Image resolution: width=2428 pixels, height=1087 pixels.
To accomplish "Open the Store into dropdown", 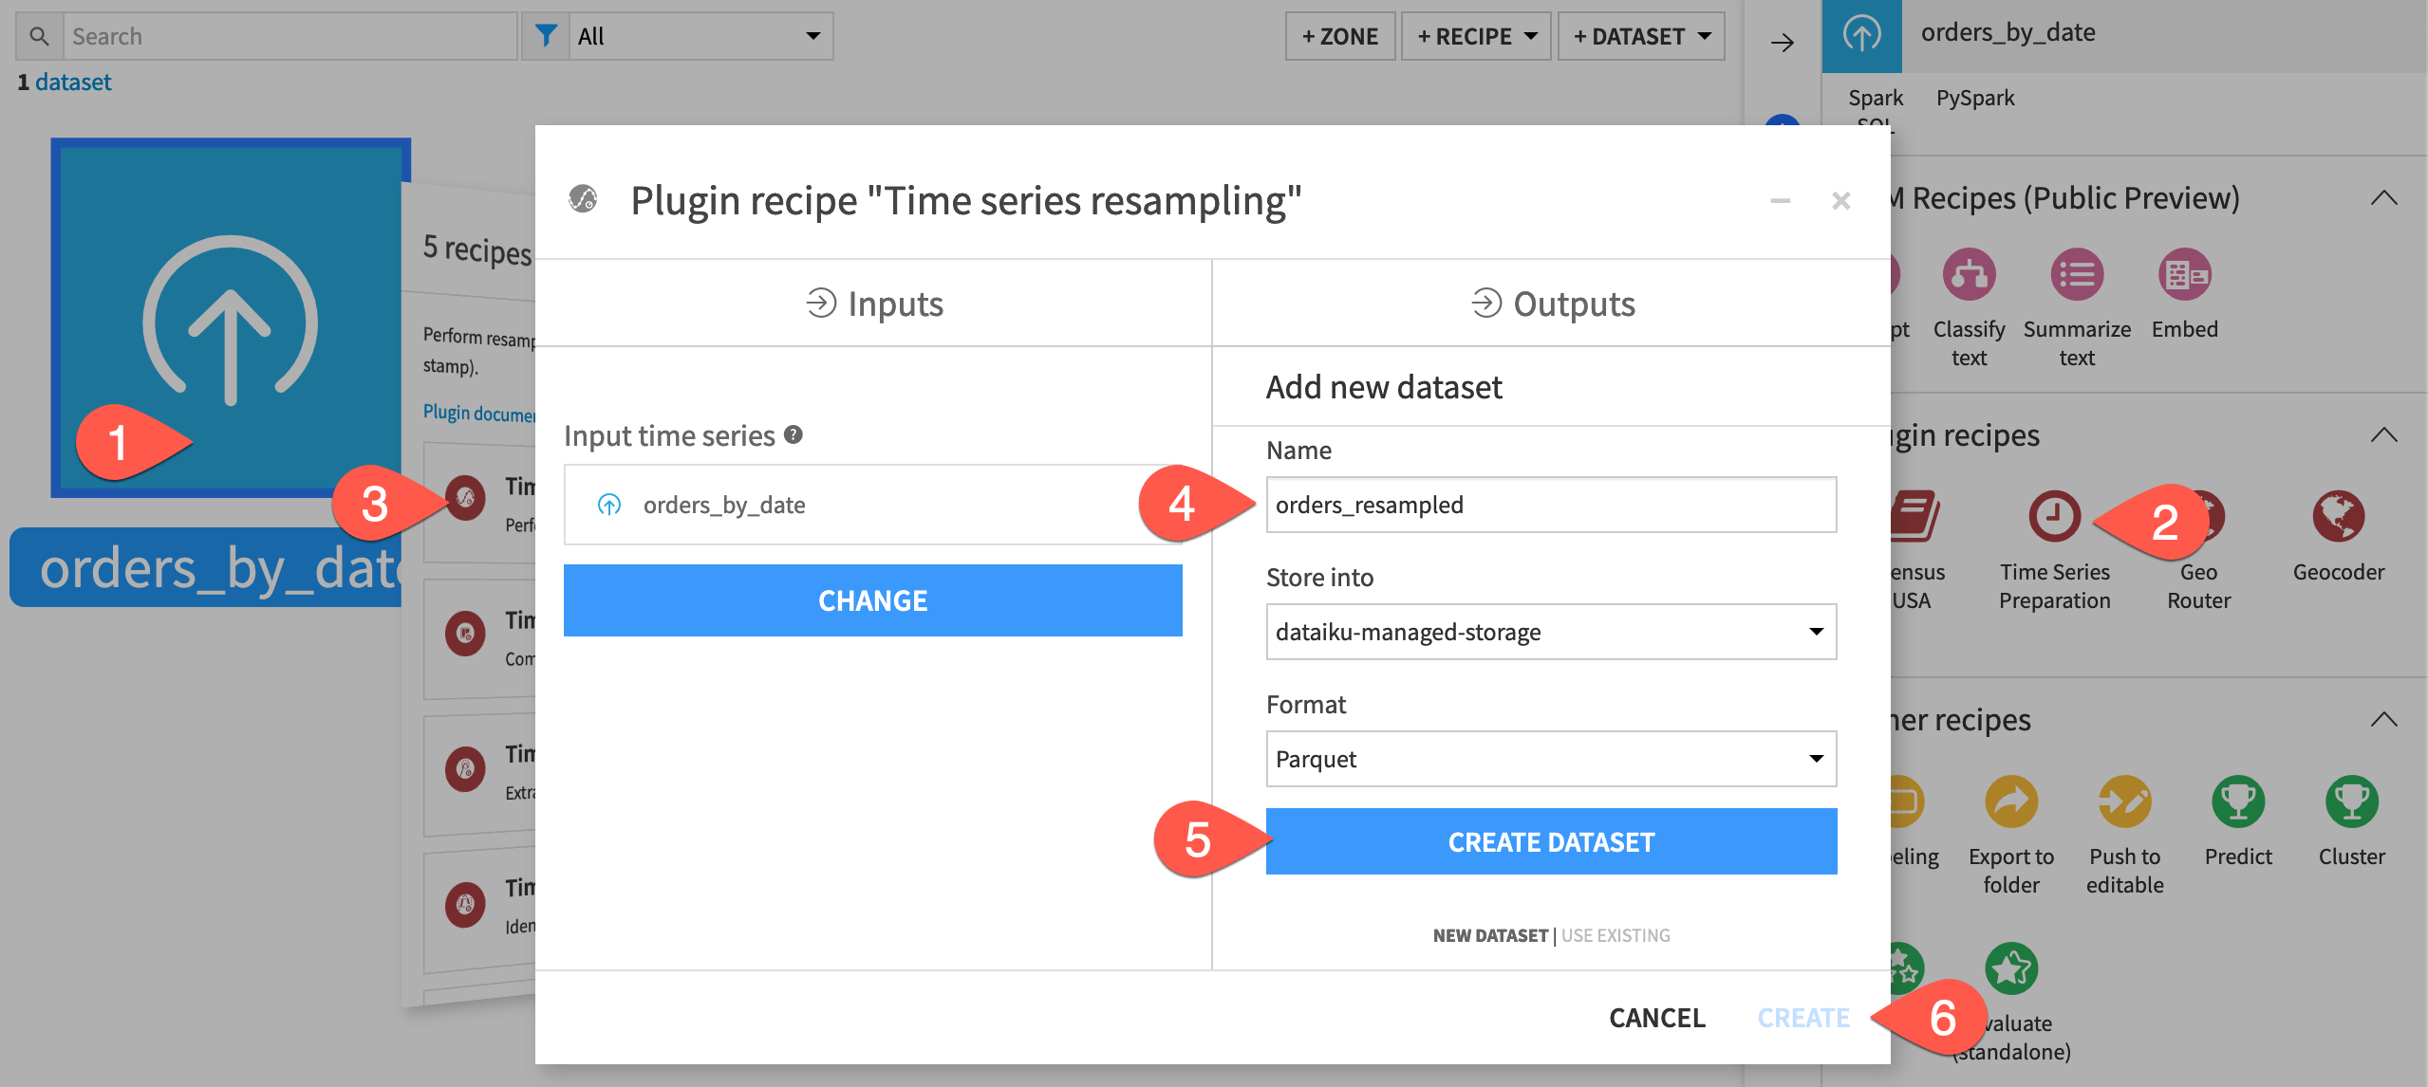I will [1551, 632].
